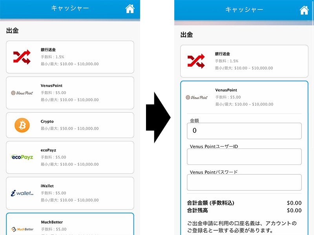Click the ecoPayz logo
This screenshot has width=314, height=235.
point(22,157)
